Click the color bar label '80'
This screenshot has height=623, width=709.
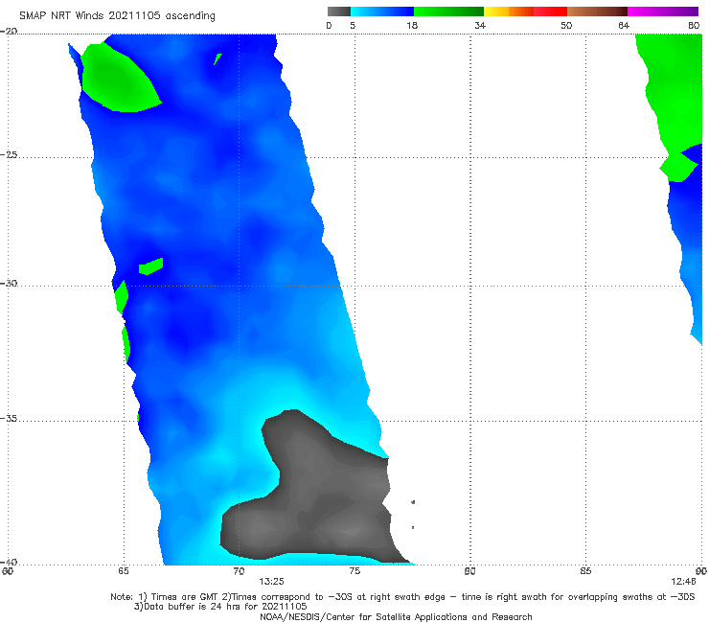coord(694,25)
